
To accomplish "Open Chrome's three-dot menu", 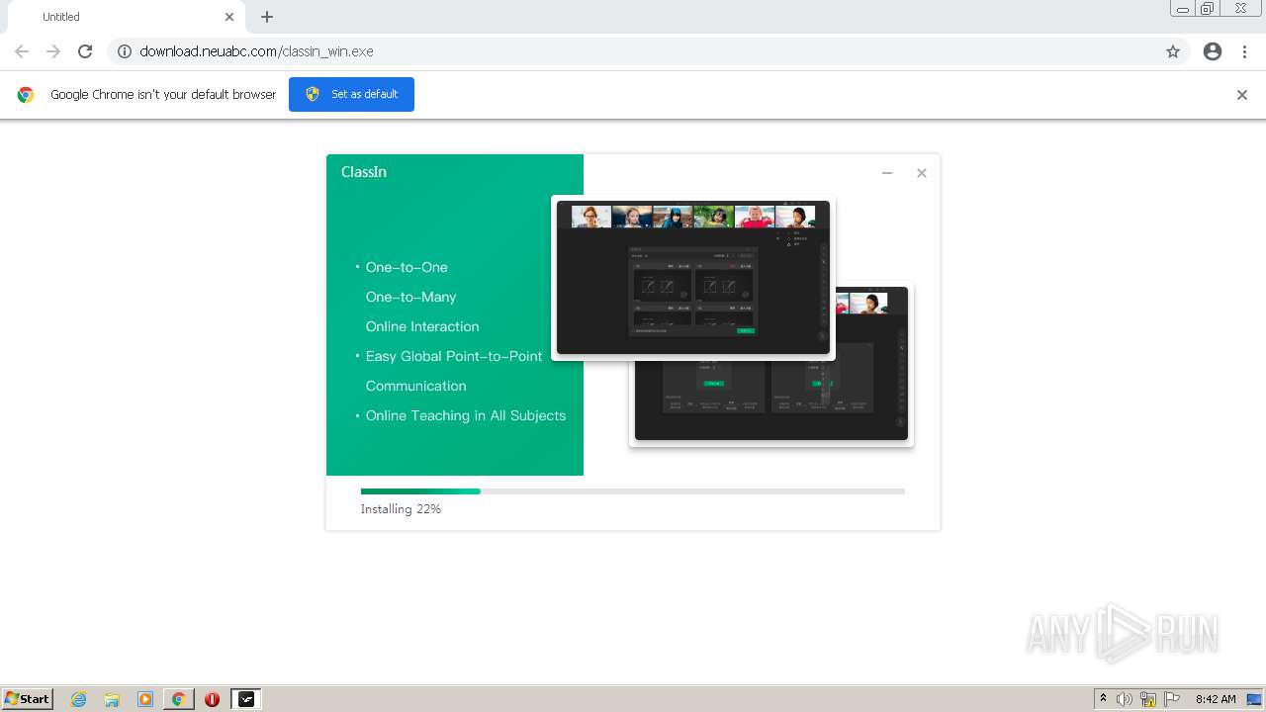I will [x=1244, y=51].
